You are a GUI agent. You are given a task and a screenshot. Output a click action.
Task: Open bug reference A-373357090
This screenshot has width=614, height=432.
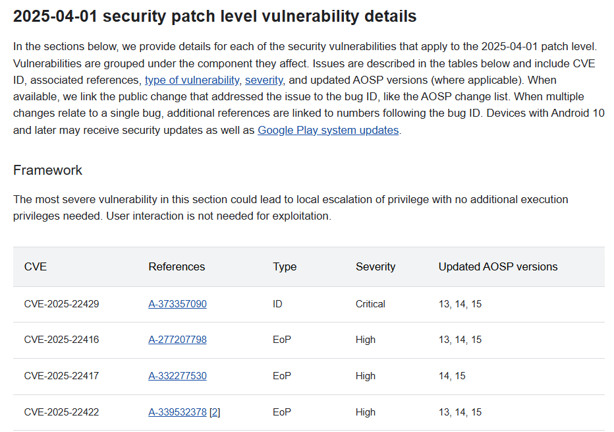tap(177, 304)
